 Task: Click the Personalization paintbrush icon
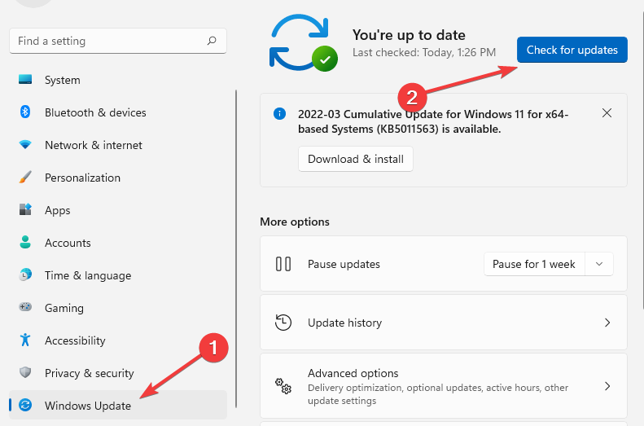tap(25, 177)
